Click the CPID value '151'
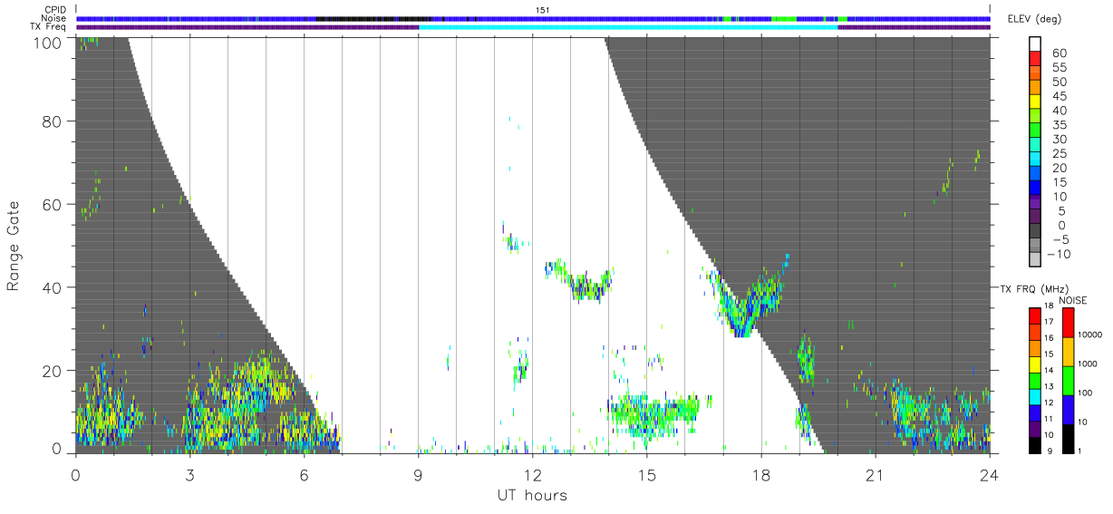 pos(543,10)
